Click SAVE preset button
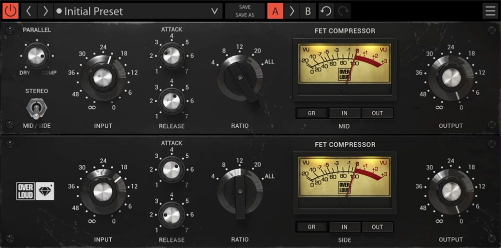Screen dimensions: 501x248 [245, 7]
